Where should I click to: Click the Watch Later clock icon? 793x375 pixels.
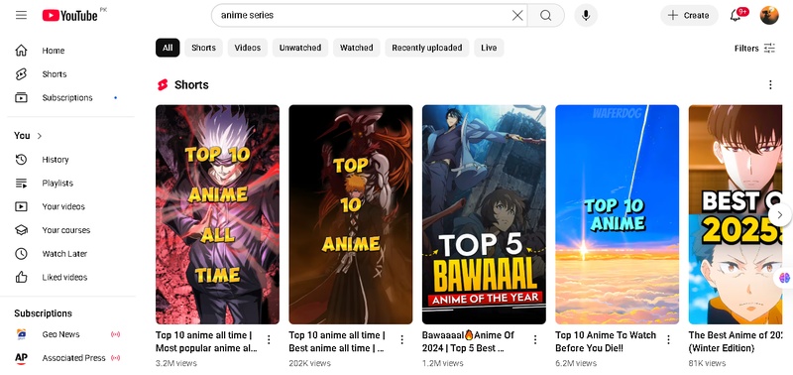click(21, 254)
